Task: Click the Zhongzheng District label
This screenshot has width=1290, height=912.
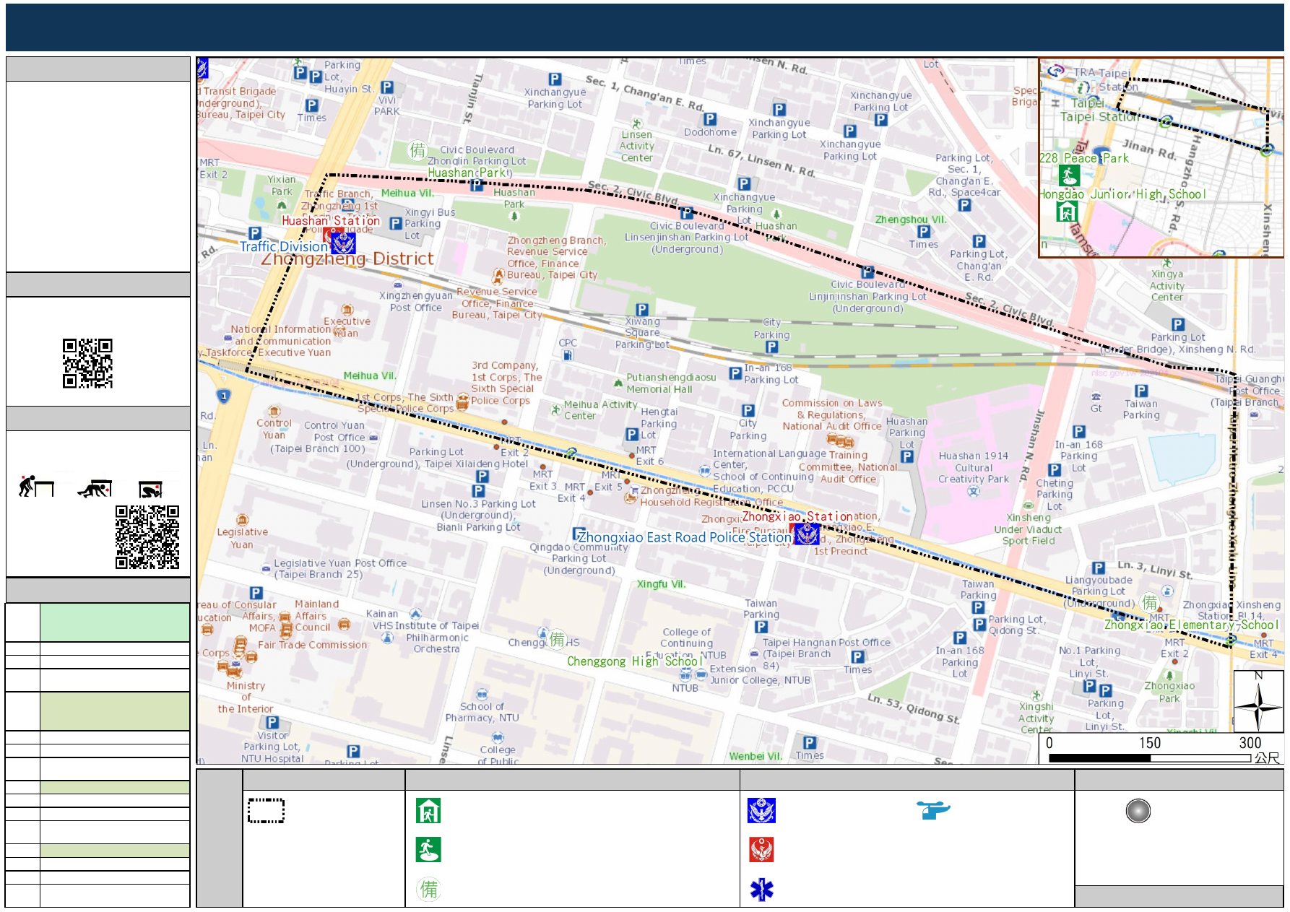Action: point(347,259)
